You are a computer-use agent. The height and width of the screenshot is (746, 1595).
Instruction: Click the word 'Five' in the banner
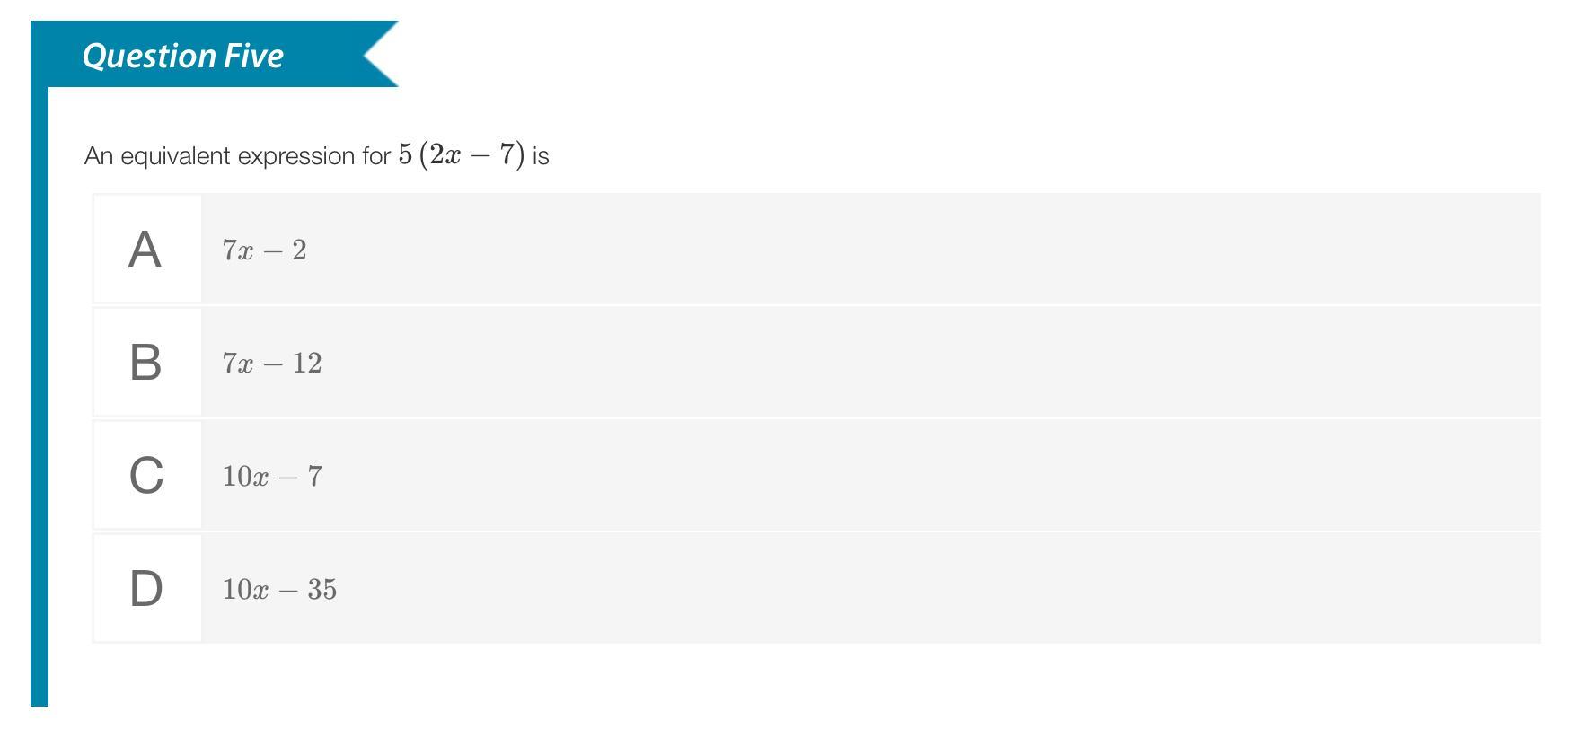[x=253, y=56]
